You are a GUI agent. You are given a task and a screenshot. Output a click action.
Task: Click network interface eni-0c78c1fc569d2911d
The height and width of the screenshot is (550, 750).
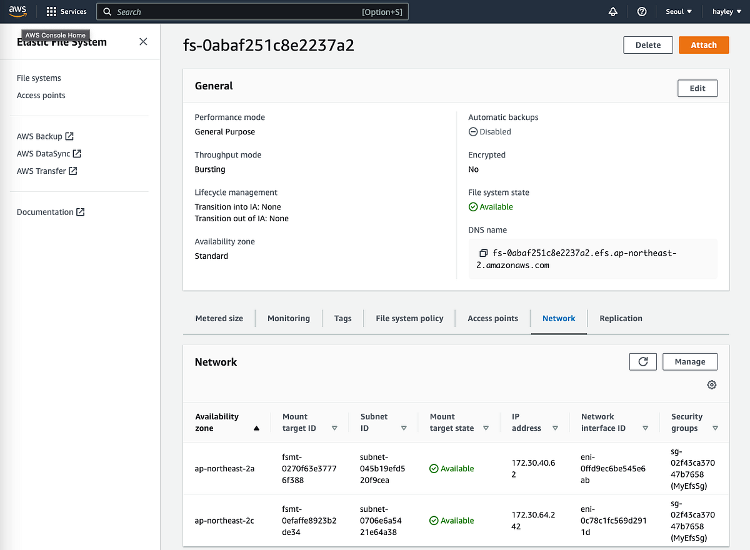tap(612, 520)
